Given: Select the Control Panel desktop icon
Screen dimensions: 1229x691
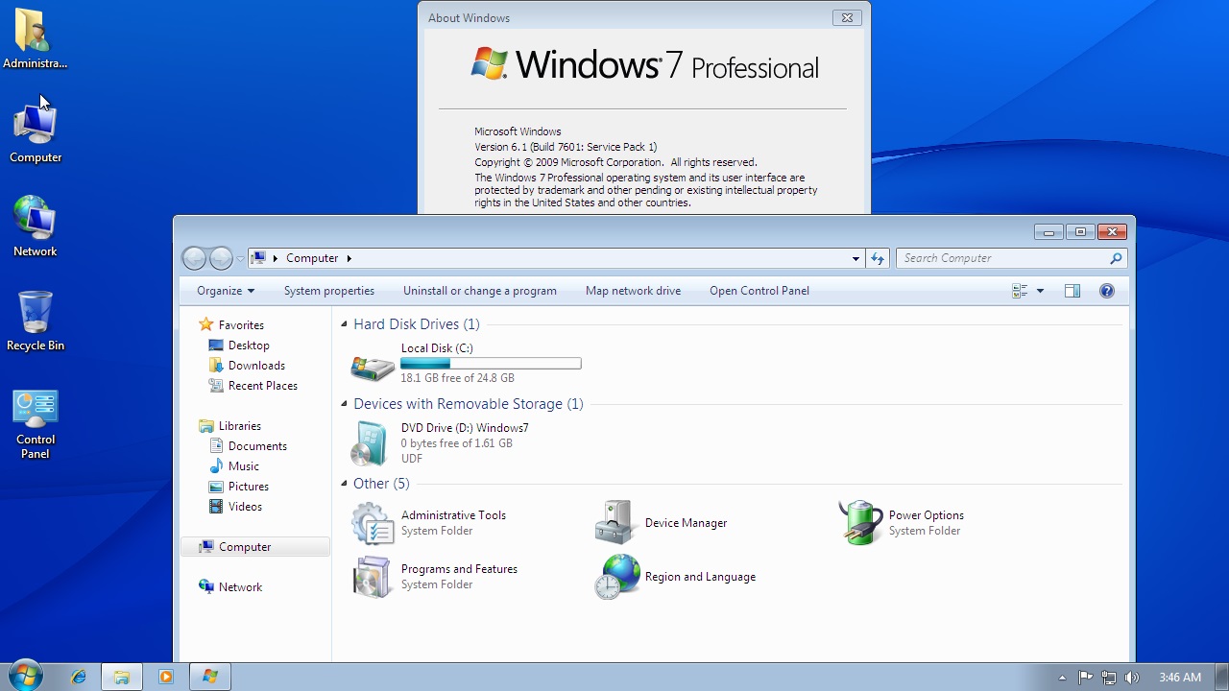Looking at the screenshot, I should pyautogui.click(x=36, y=423).
